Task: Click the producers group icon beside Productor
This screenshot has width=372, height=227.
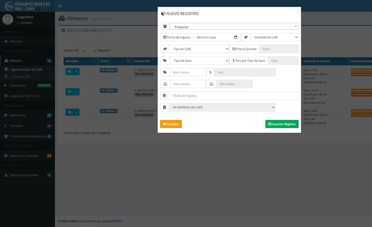Action: (165, 26)
